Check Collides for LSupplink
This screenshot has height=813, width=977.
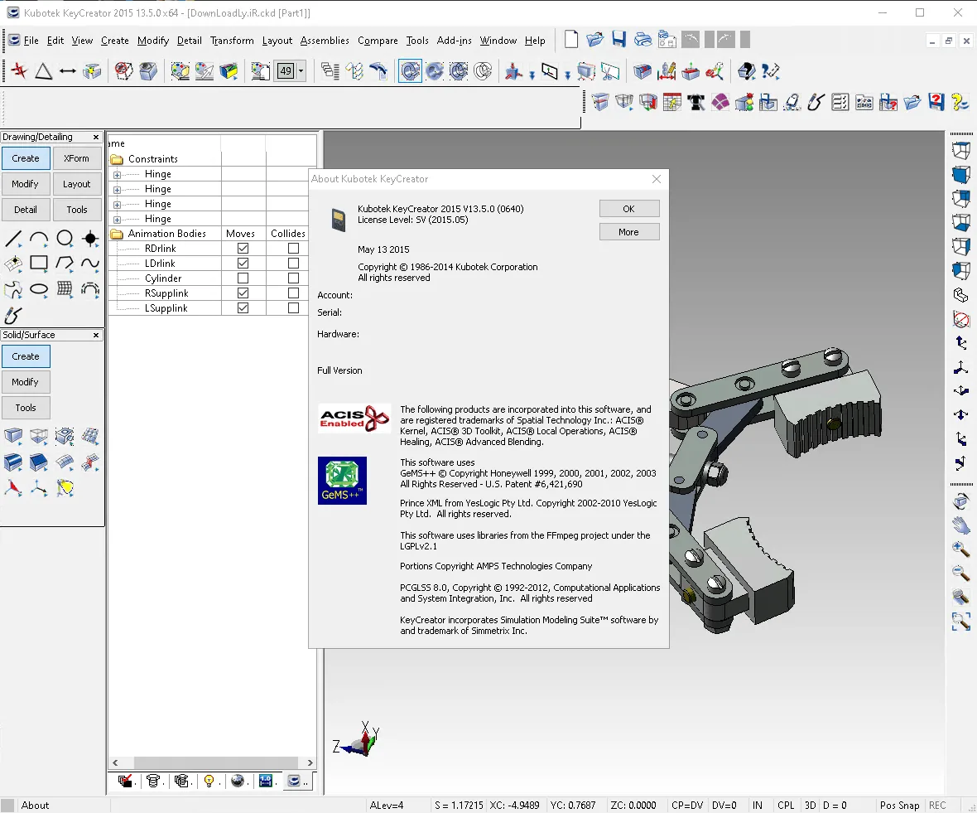tap(293, 308)
